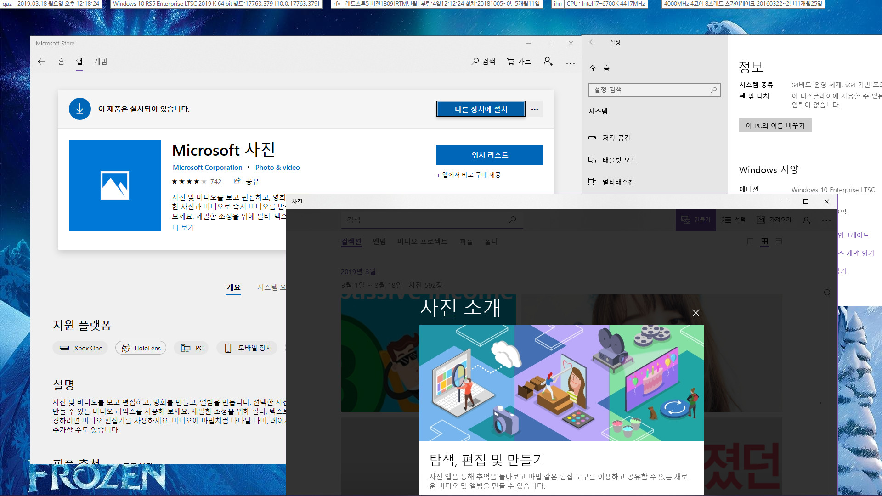The width and height of the screenshot is (882, 496).
Task: Click the installed download arrow icon
Action: pos(80,109)
